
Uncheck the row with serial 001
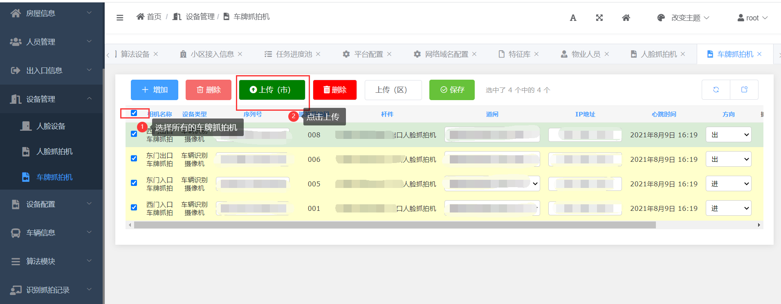(x=134, y=208)
